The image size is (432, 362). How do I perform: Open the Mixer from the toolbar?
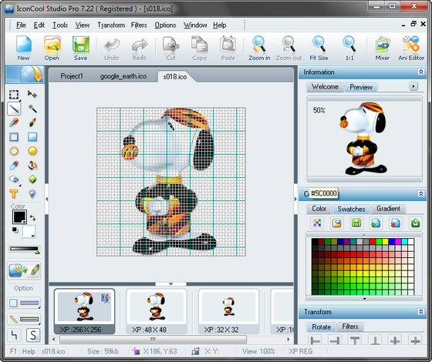pyautogui.click(x=383, y=48)
